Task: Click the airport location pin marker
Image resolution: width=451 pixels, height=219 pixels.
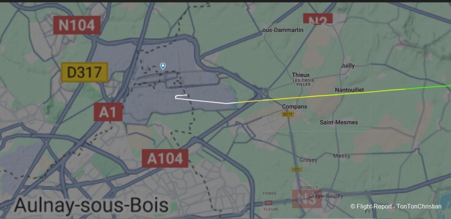Action: click(x=163, y=66)
